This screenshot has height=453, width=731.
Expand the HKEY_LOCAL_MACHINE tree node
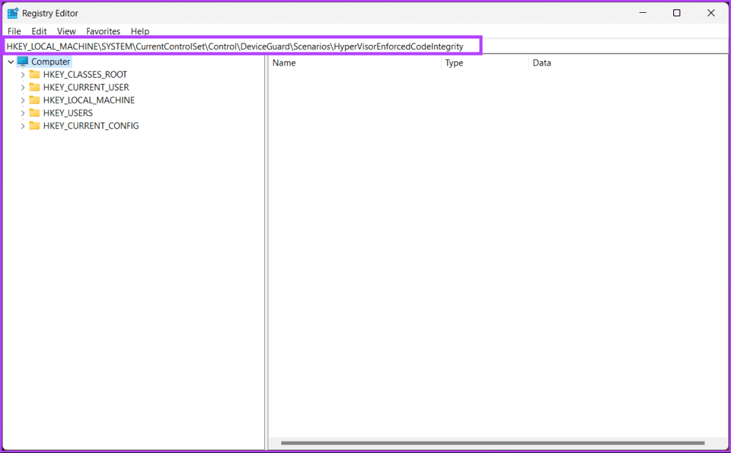coord(22,100)
